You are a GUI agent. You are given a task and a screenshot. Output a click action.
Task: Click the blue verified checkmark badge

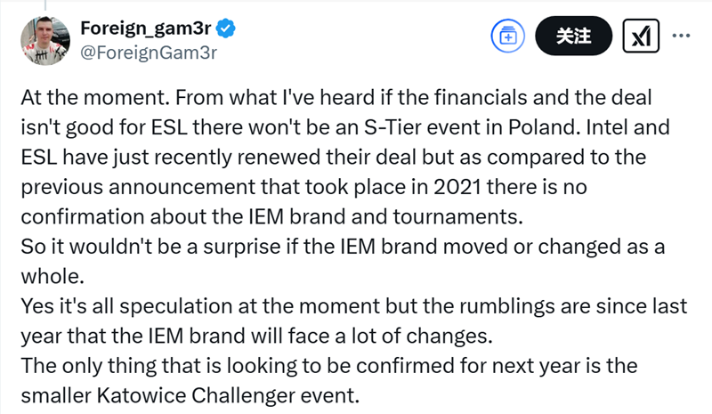225,28
